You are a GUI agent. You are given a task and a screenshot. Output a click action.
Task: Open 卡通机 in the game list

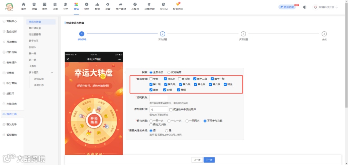pos(33,66)
